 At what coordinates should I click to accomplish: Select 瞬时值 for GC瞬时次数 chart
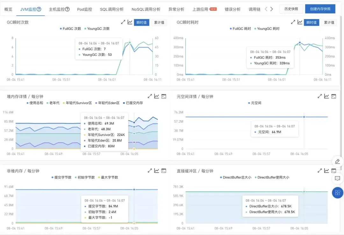coord(141,22)
